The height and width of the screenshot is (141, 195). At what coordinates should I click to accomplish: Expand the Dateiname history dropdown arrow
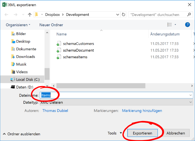coord(191,95)
